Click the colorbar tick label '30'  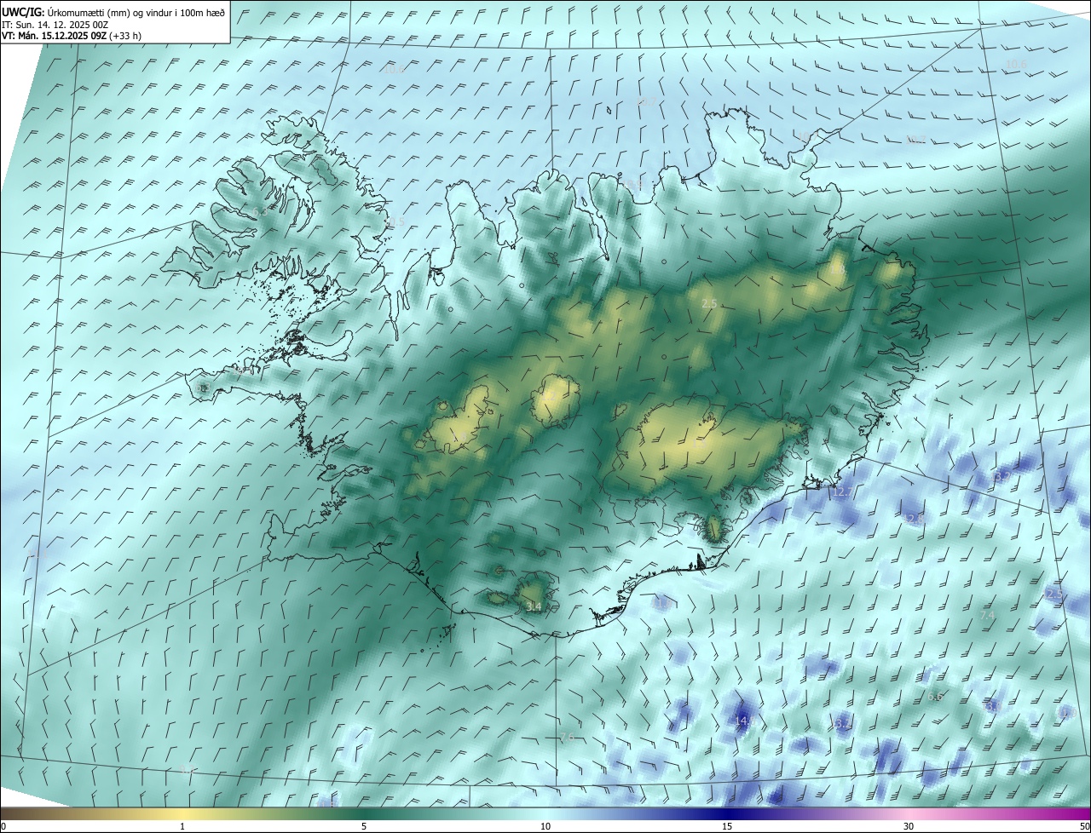point(909,826)
